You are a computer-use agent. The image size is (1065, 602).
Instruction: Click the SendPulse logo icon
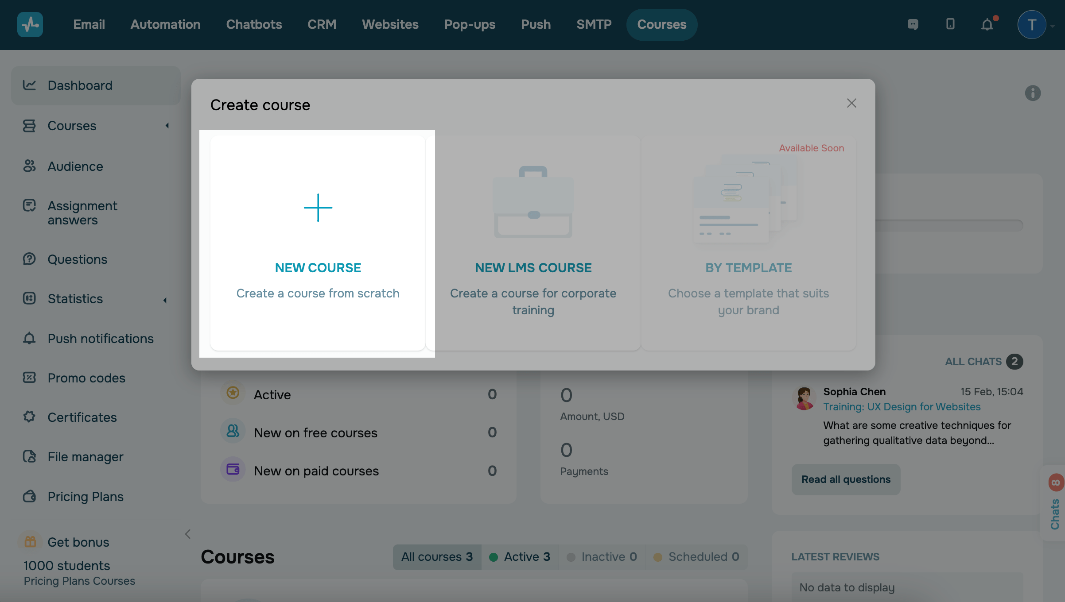click(30, 24)
